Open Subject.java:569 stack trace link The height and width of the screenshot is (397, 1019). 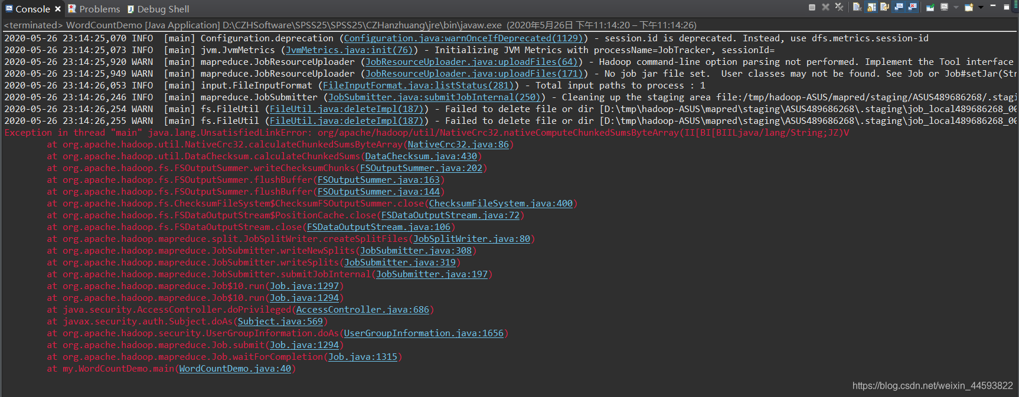tap(280, 321)
